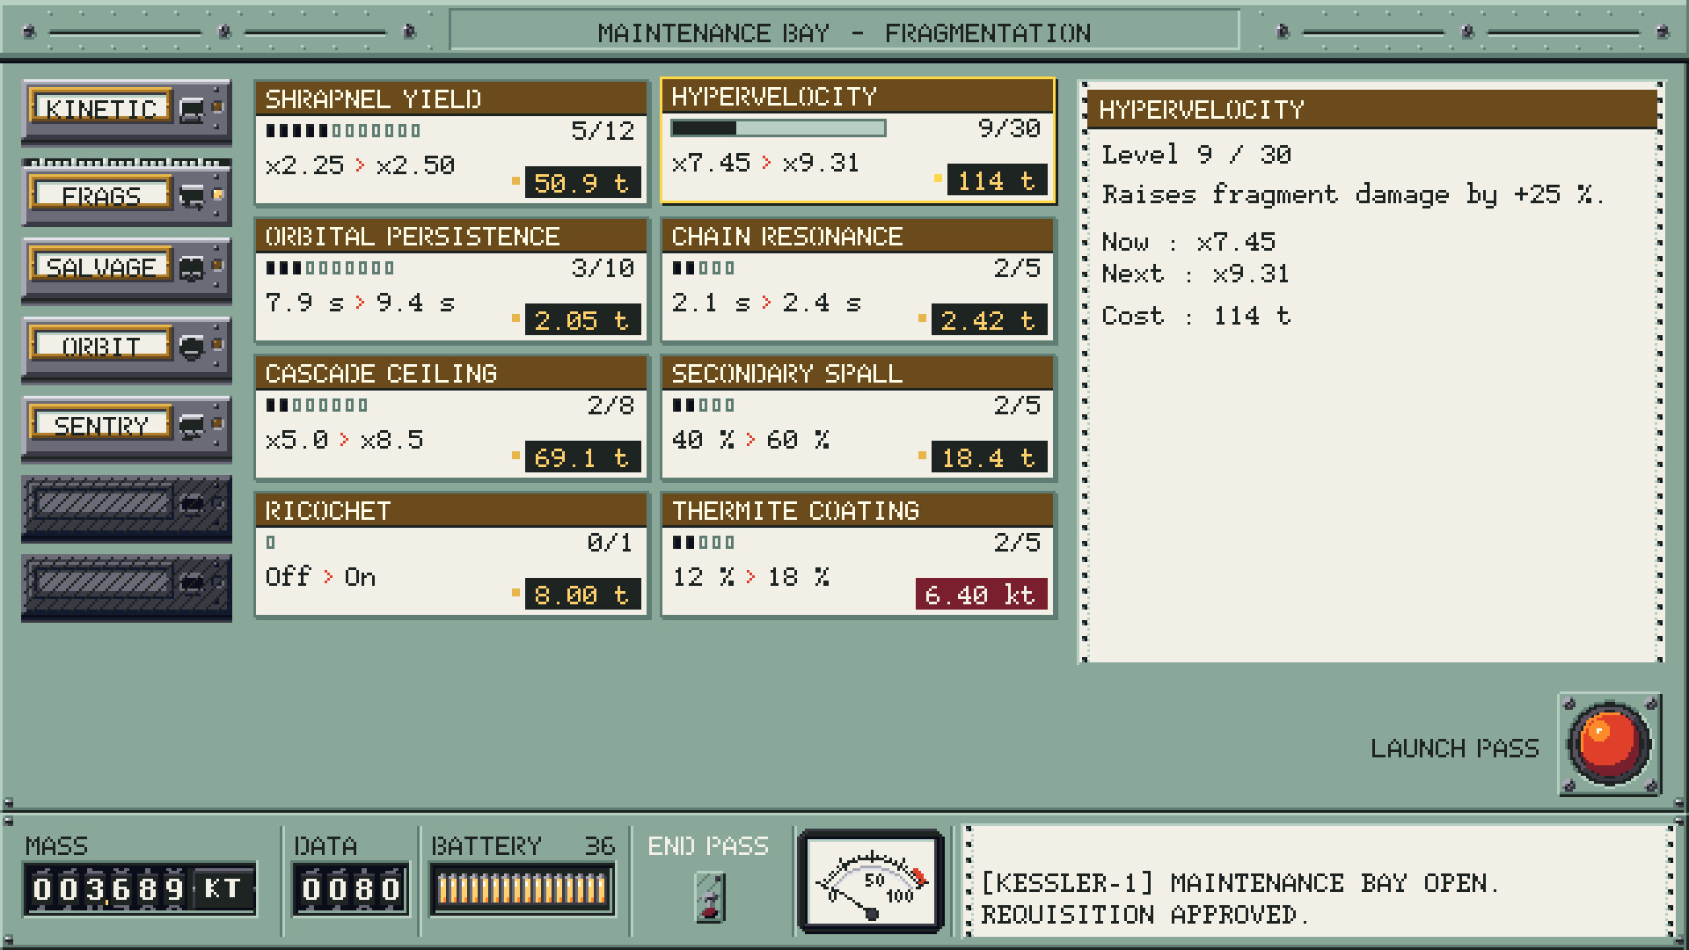
Task: Click the pressure gauge dial
Action: (872, 882)
